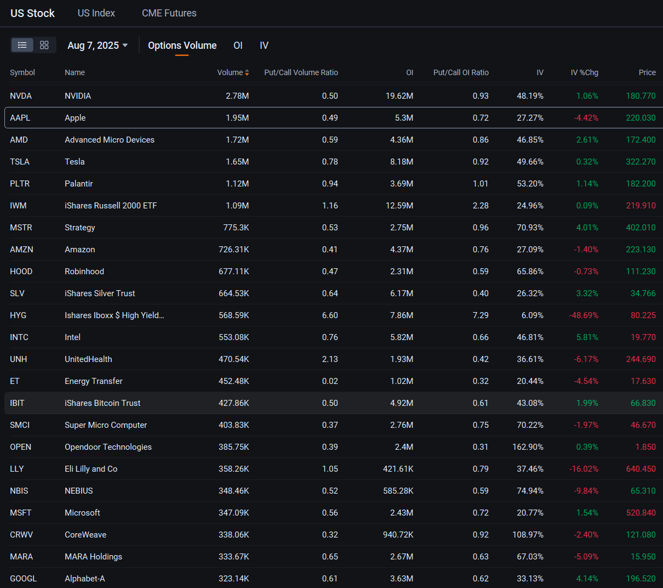This screenshot has width=663, height=588.
Task: Switch to the IV view tab
Action: tap(264, 46)
